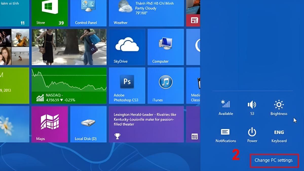The height and width of the screenshot is (171, 304).
Task: Open Adobe Photoshop CS3
Action: tap(127, 85)
